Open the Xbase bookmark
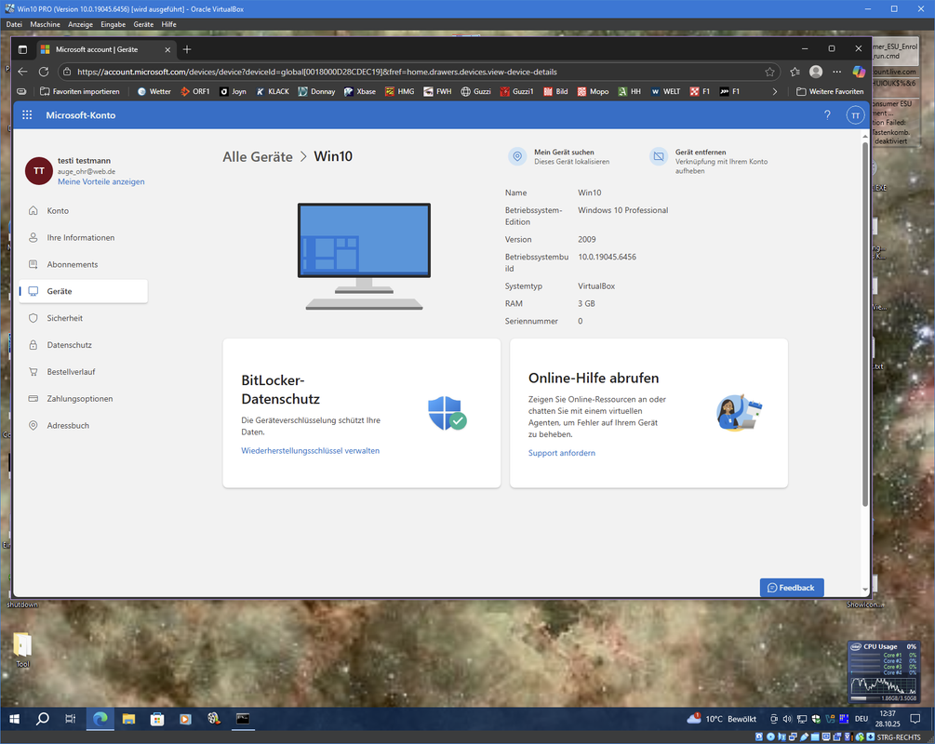 coord(359,91)
